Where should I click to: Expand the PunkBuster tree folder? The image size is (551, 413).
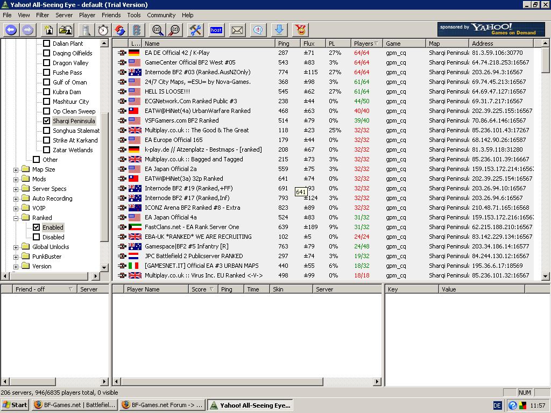[x=16, y=257]
